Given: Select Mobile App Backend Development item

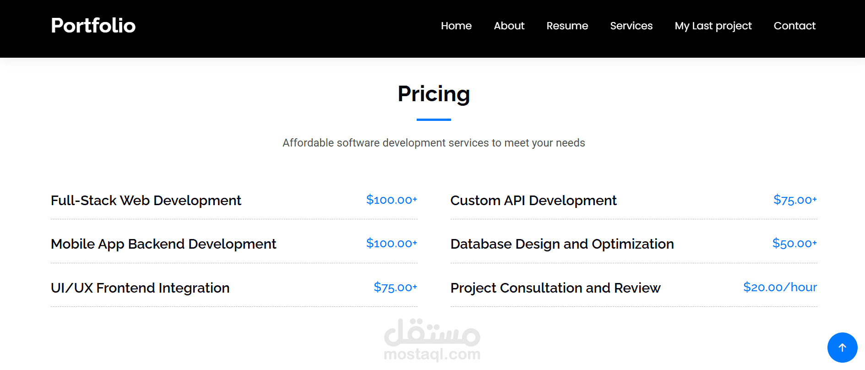Looking at the screenshot, I should 163,244.
